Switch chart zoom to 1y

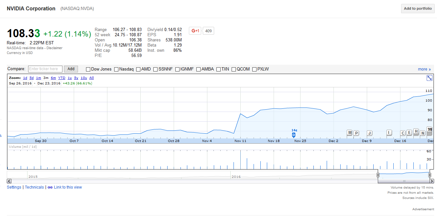(70, 78)
